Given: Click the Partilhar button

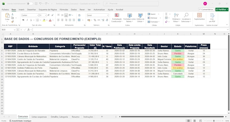Looking at the screenshot, I should coord(222,9).
